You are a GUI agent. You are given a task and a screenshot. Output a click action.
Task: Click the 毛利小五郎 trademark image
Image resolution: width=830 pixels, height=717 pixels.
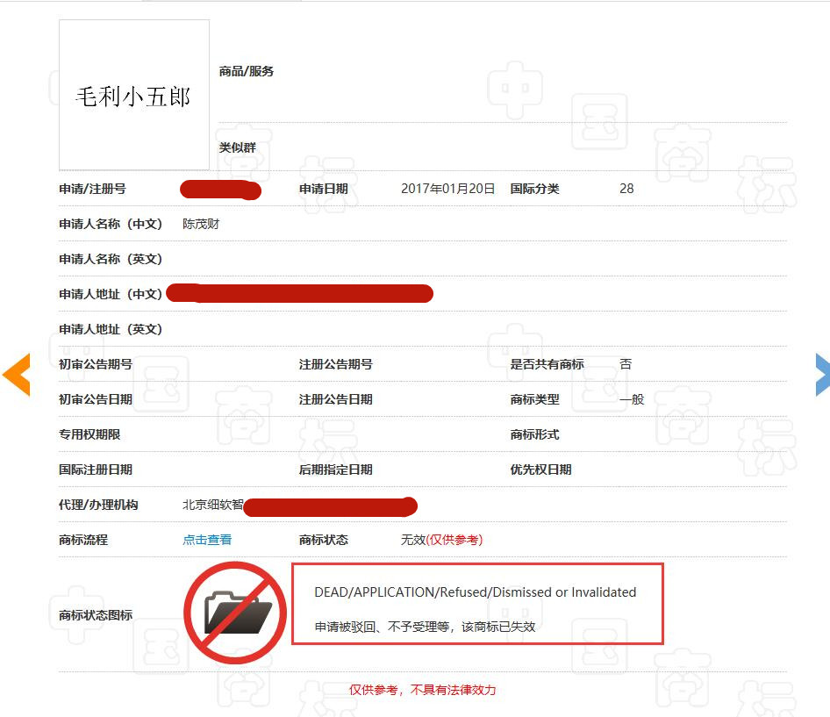coord(134,95)
